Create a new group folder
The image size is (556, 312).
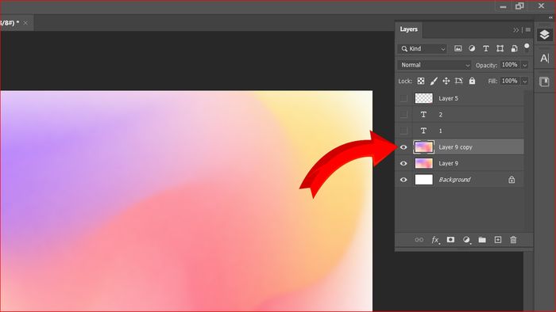(482, 240)
